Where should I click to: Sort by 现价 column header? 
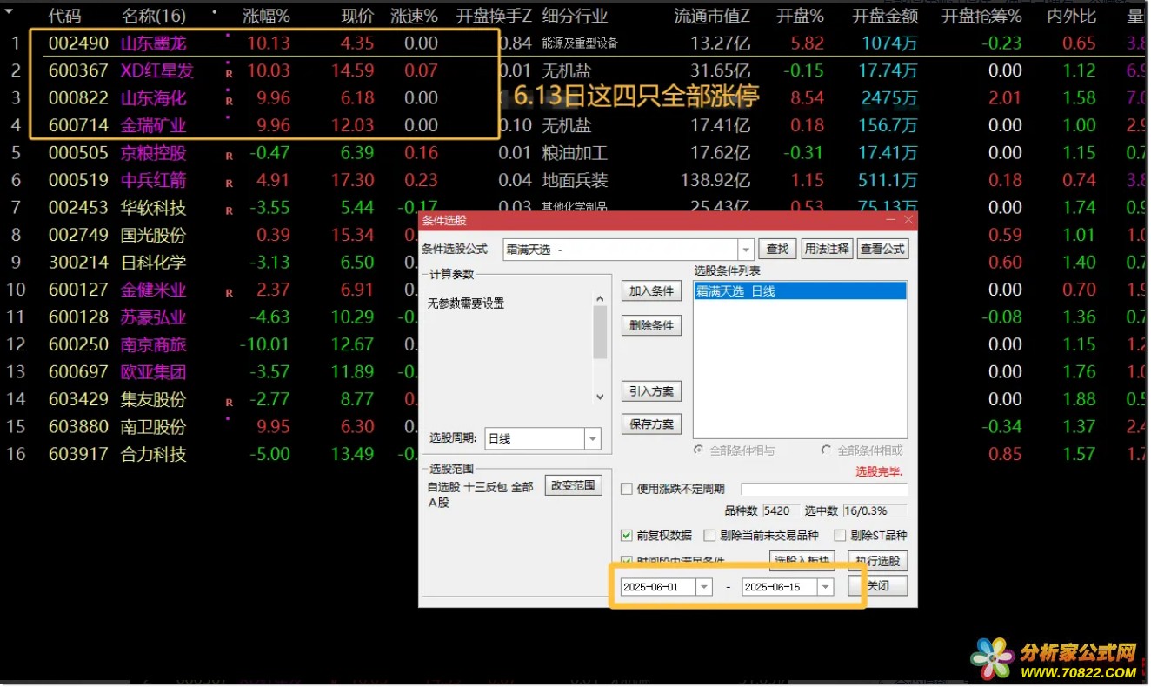pos(357,16)
